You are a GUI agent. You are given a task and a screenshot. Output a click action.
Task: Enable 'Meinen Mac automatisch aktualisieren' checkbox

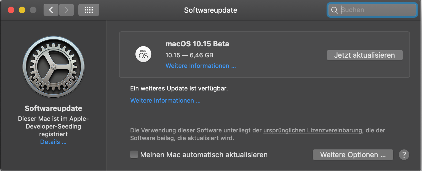pos(134,154)
